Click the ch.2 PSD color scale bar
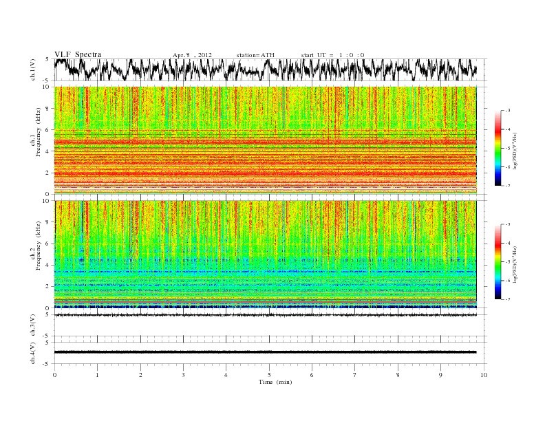The image size is (545, 421). pyautogui.click(x=498, y=262)
